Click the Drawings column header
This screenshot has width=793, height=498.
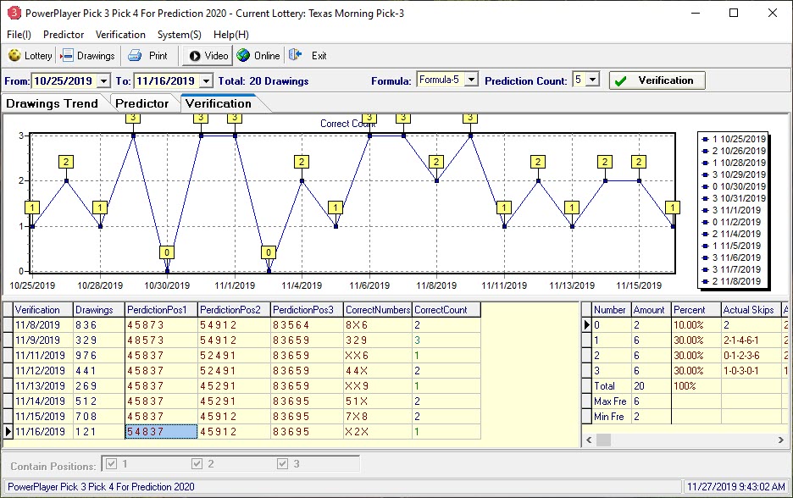[x=99, y=310]
